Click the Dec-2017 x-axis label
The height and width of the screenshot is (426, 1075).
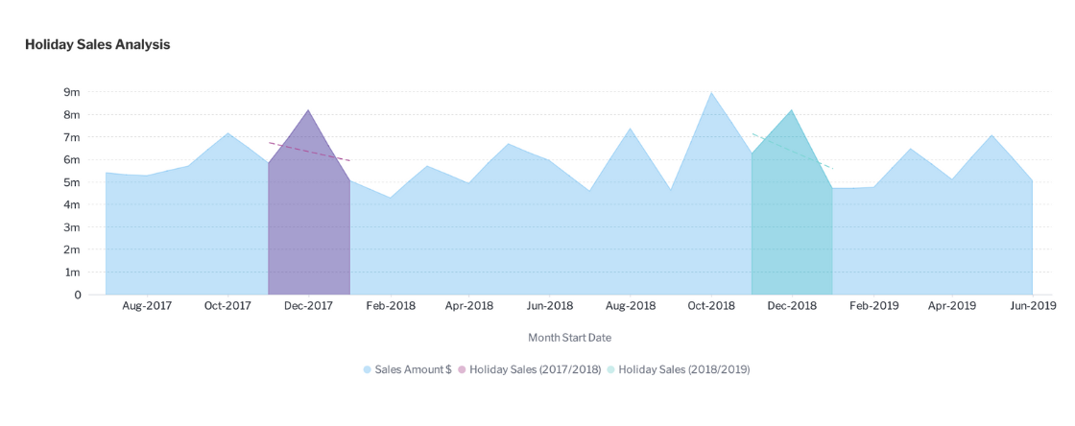point(308,305)
